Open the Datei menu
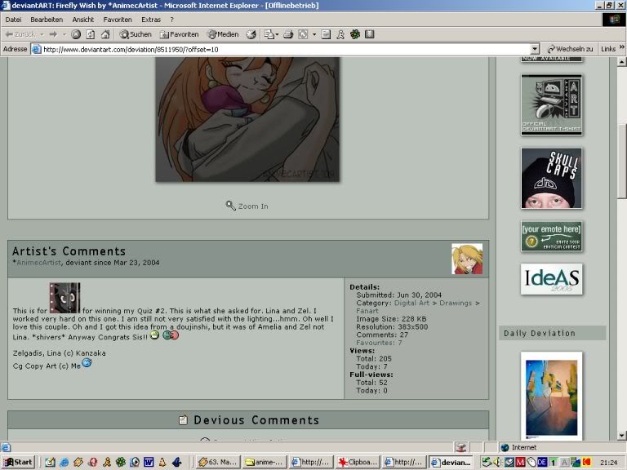The height and width of the screenshot is (470, 627). pyautogui.click(x=13, y=20)
